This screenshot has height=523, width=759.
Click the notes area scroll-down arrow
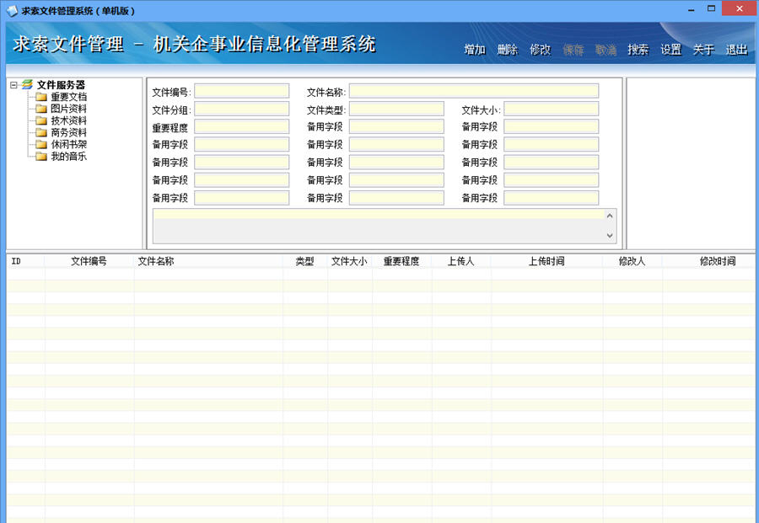tap(610, 236)
